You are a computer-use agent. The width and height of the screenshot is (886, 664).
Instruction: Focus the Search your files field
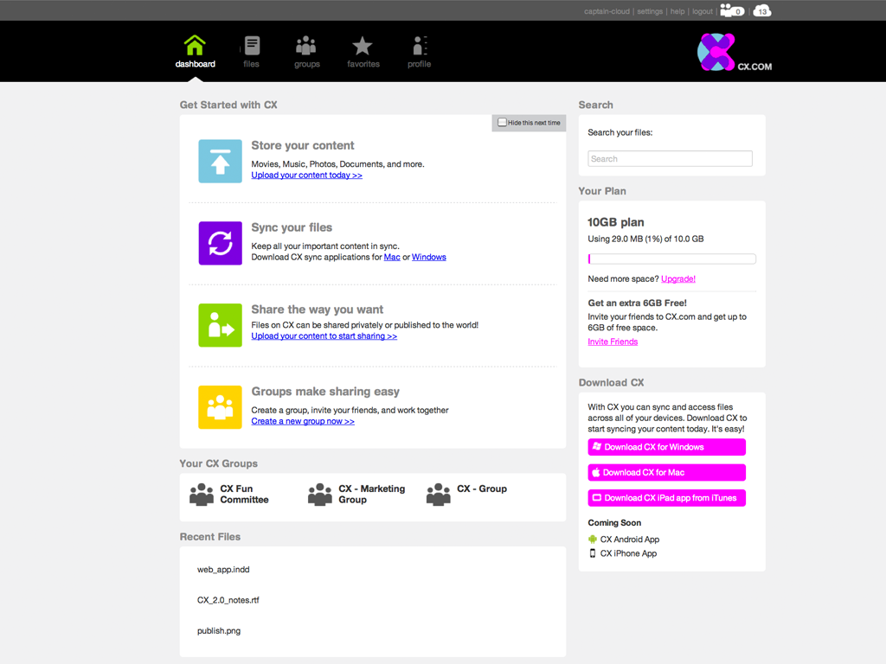tap(670, 159)
